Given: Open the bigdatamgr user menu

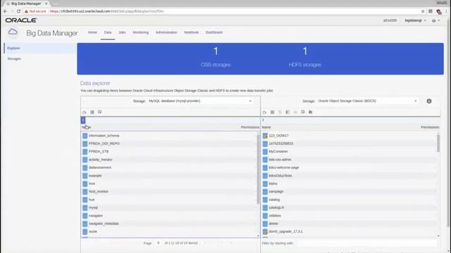Looking at the screenshot, I should (x=415, y=20).
